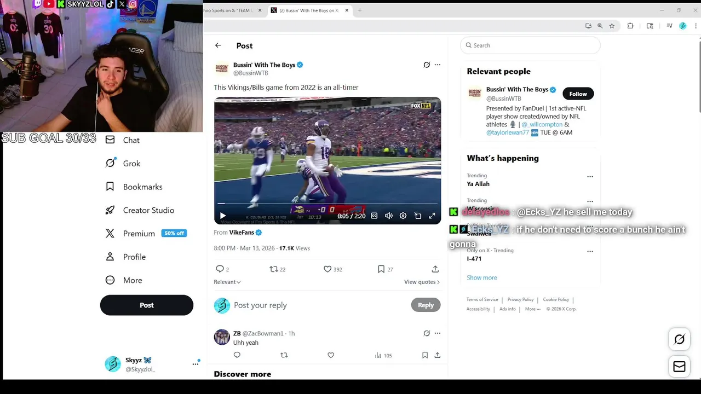Open Creator Studio in sidebar

140,210
